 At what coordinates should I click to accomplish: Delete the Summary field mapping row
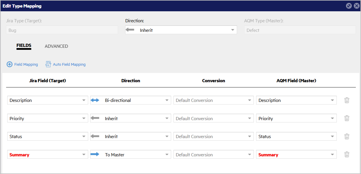pos(347,155)
